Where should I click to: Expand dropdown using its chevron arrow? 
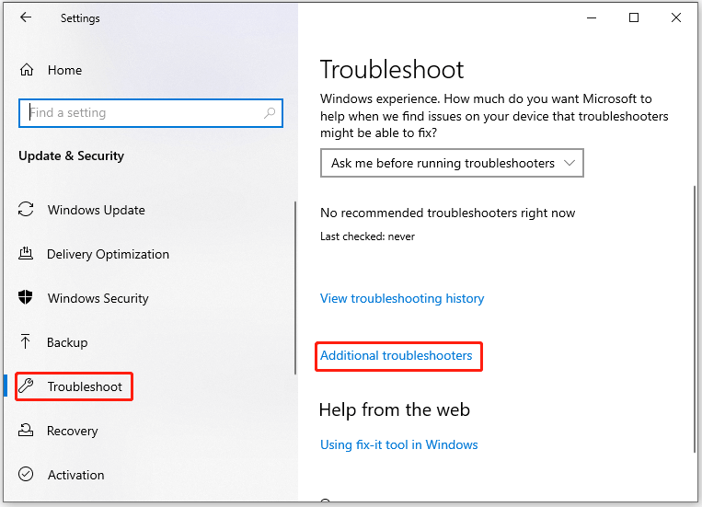coord(569,163)
